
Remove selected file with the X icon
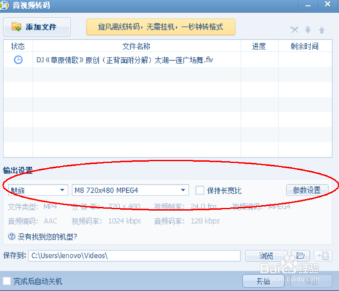(x=294, y=30)
